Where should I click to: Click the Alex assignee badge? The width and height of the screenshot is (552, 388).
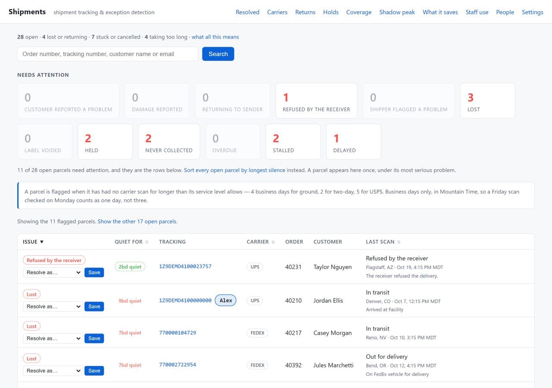[x=226, y=300]
